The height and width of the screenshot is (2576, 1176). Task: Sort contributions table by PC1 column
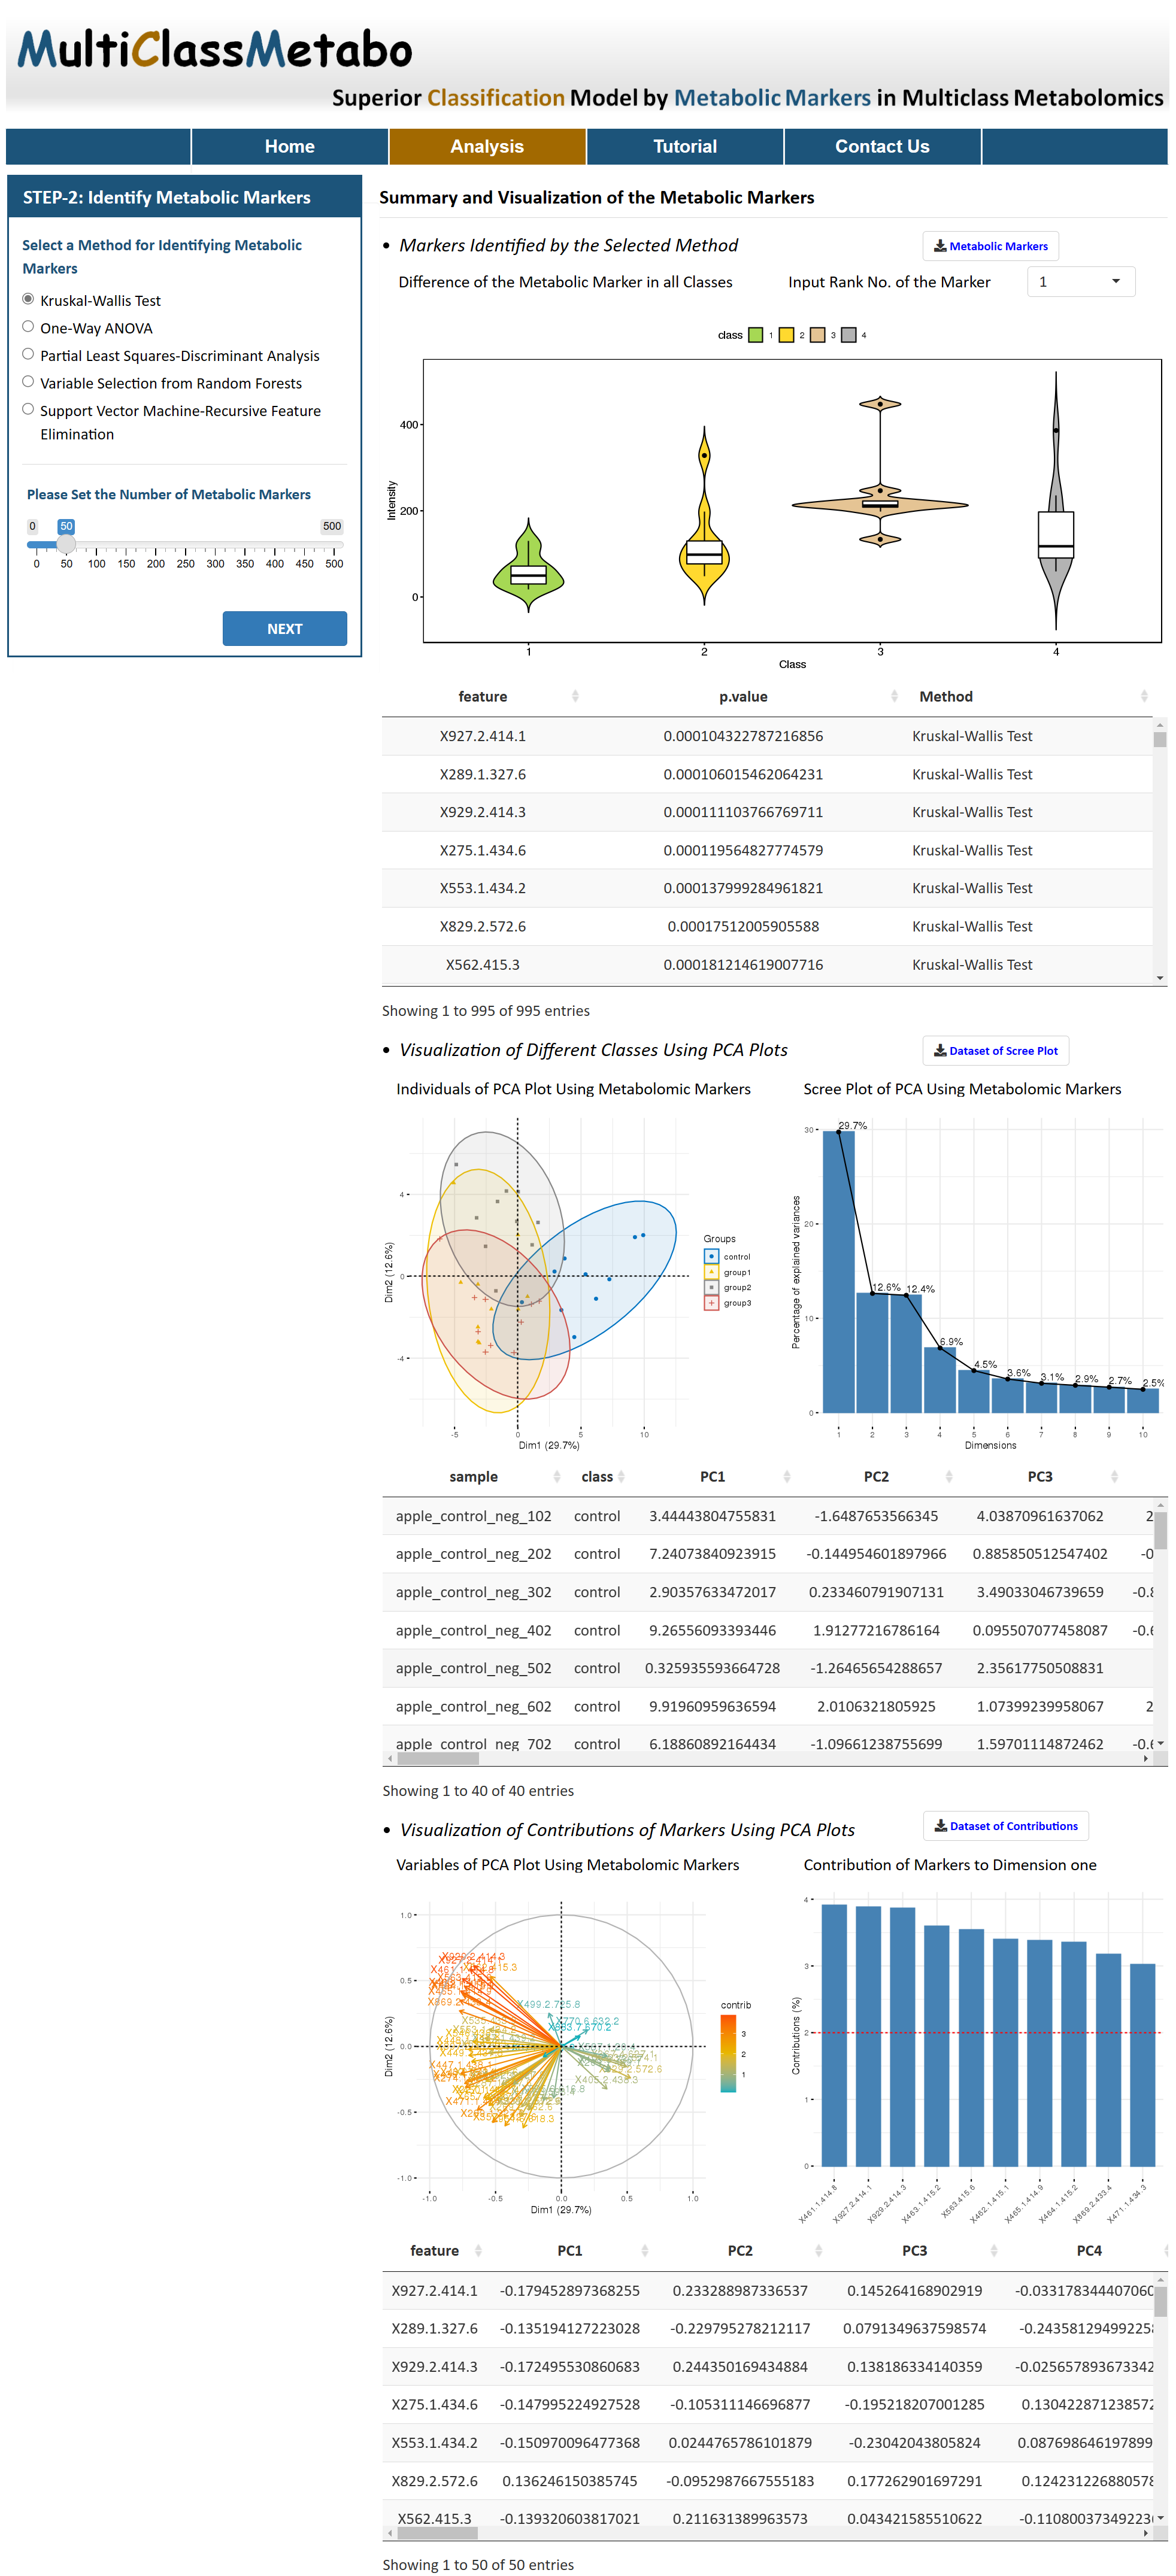[x=569, y=2250]
